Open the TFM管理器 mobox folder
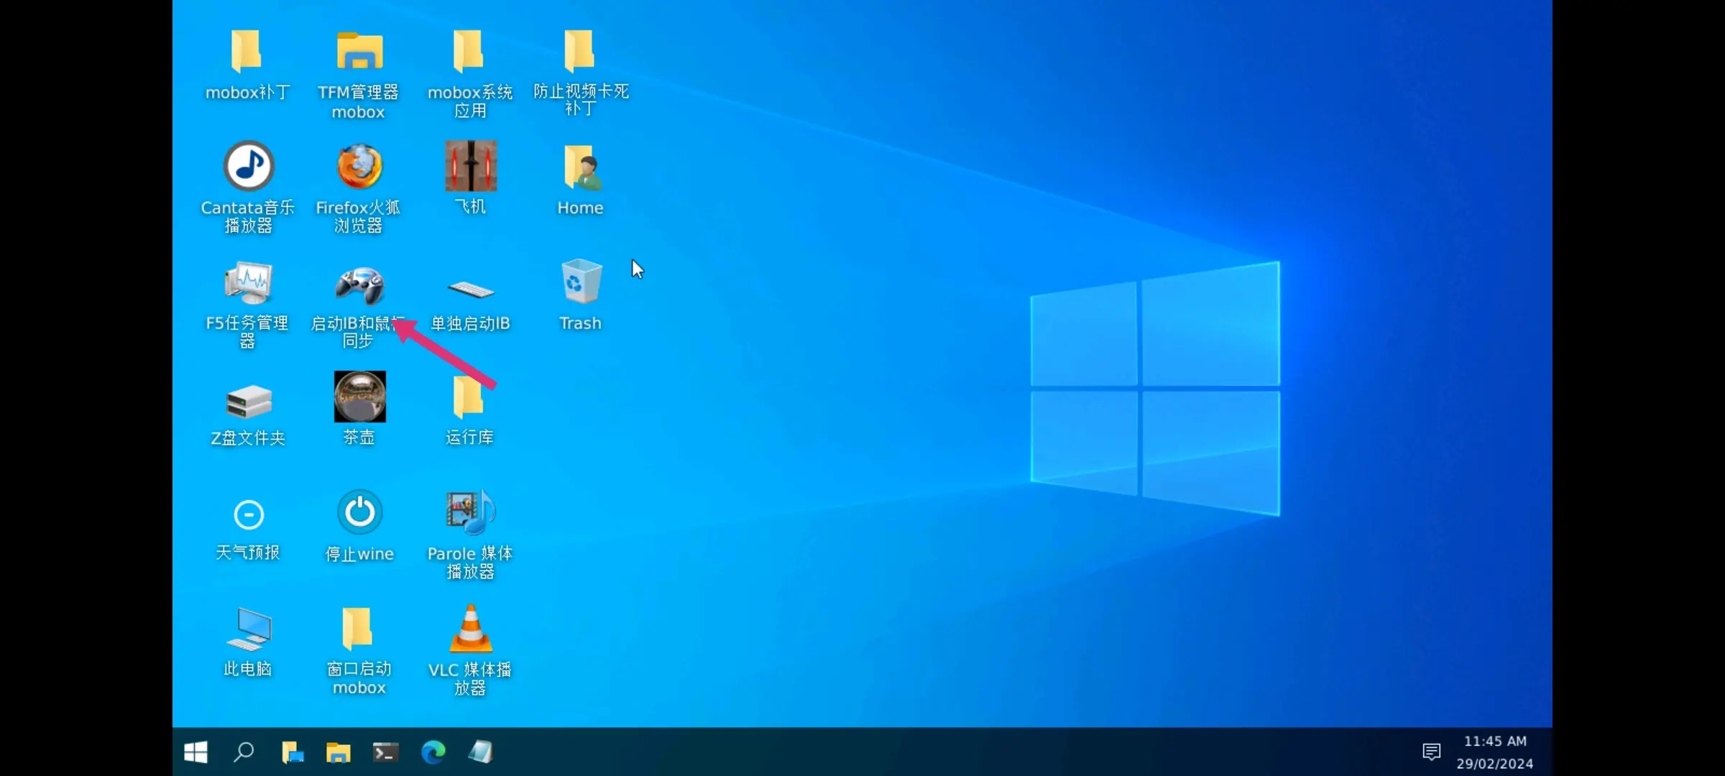The image size is (1725, 776). click(x=359, y=52)
